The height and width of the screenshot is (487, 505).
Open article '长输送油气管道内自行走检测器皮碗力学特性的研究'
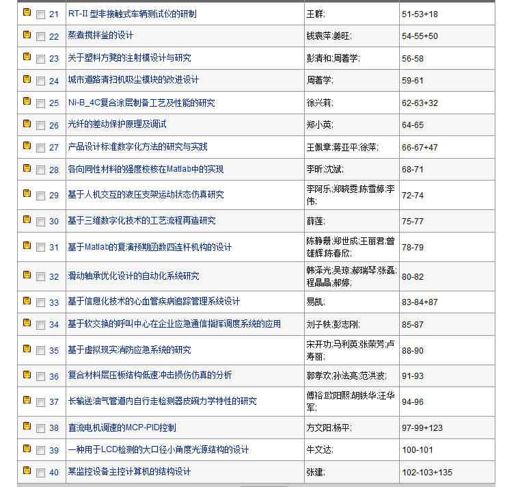click(x=162, y=402)
